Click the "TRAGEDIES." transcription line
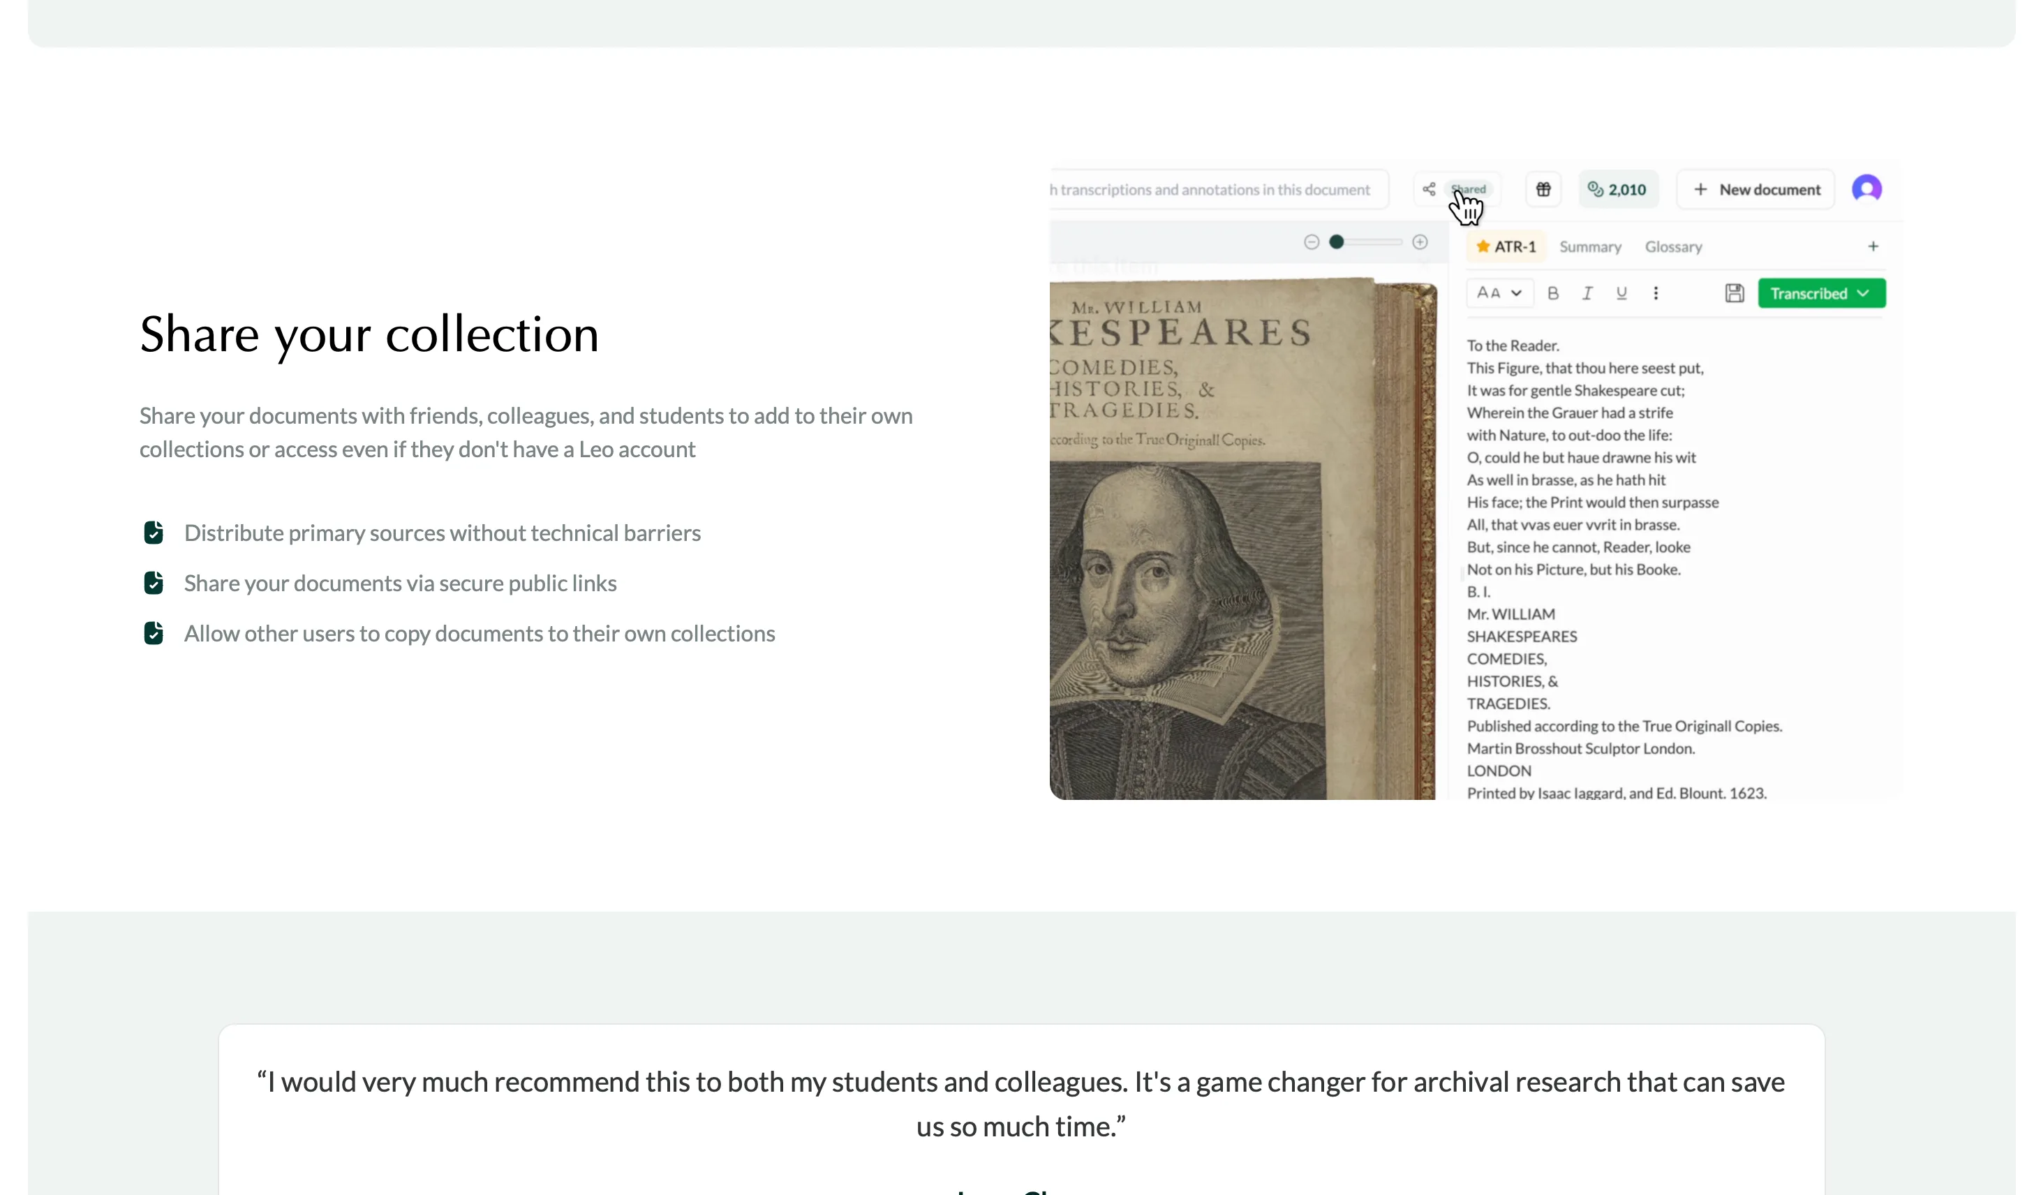2034x1195 pixels. [x=1508, y=704]
